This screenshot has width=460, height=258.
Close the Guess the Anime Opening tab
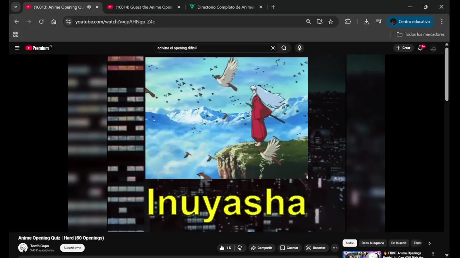pyautogui.click(x=179, y=7)
